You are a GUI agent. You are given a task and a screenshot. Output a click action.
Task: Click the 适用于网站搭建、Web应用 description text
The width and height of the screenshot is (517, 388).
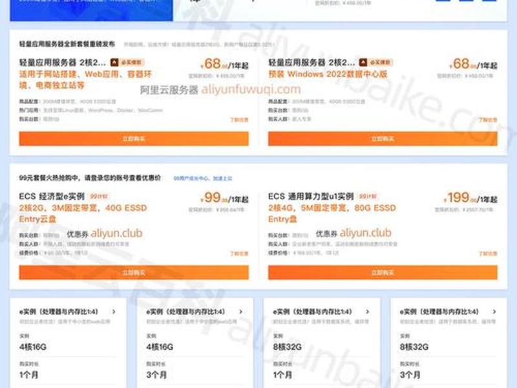(x=85, y=80)
